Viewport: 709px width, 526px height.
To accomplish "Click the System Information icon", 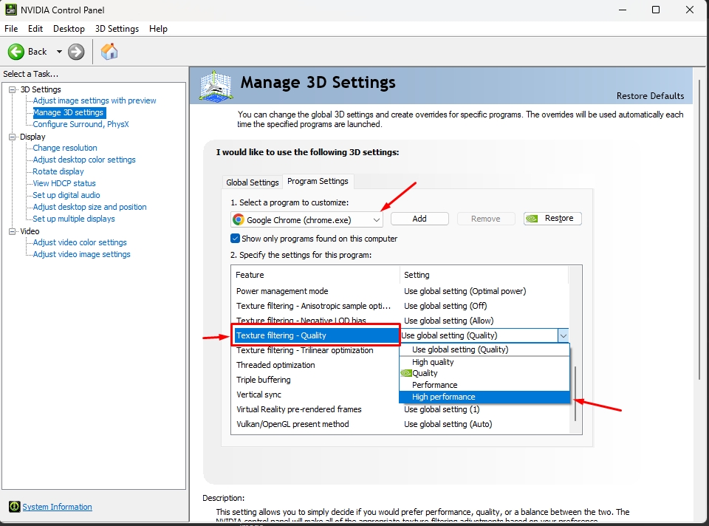I will pyautogui.click(x=14, y=507).
